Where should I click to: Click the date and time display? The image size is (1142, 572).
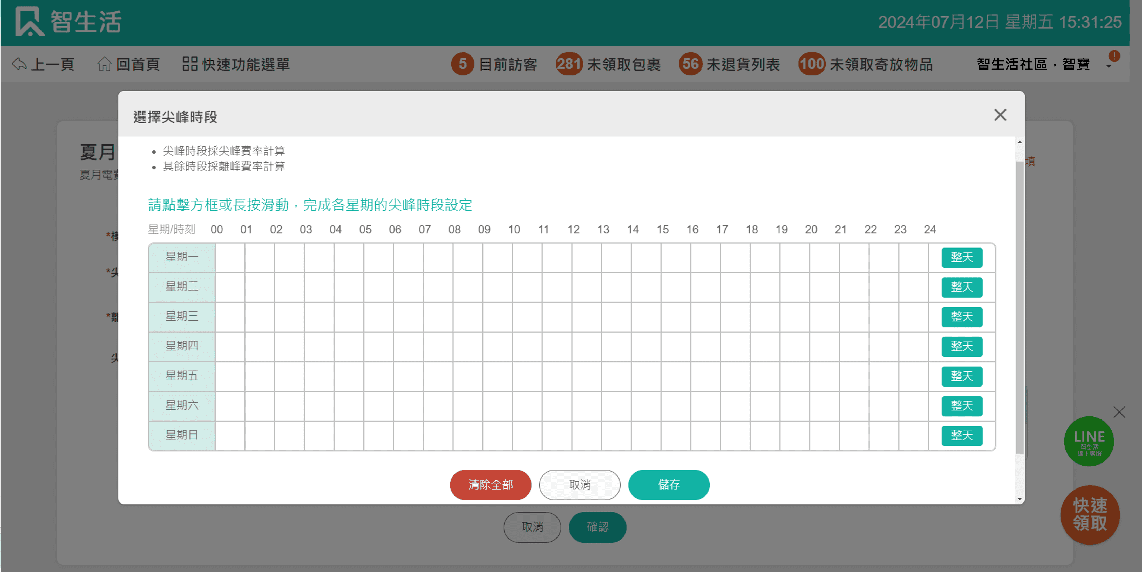(x=1000, y=22)
